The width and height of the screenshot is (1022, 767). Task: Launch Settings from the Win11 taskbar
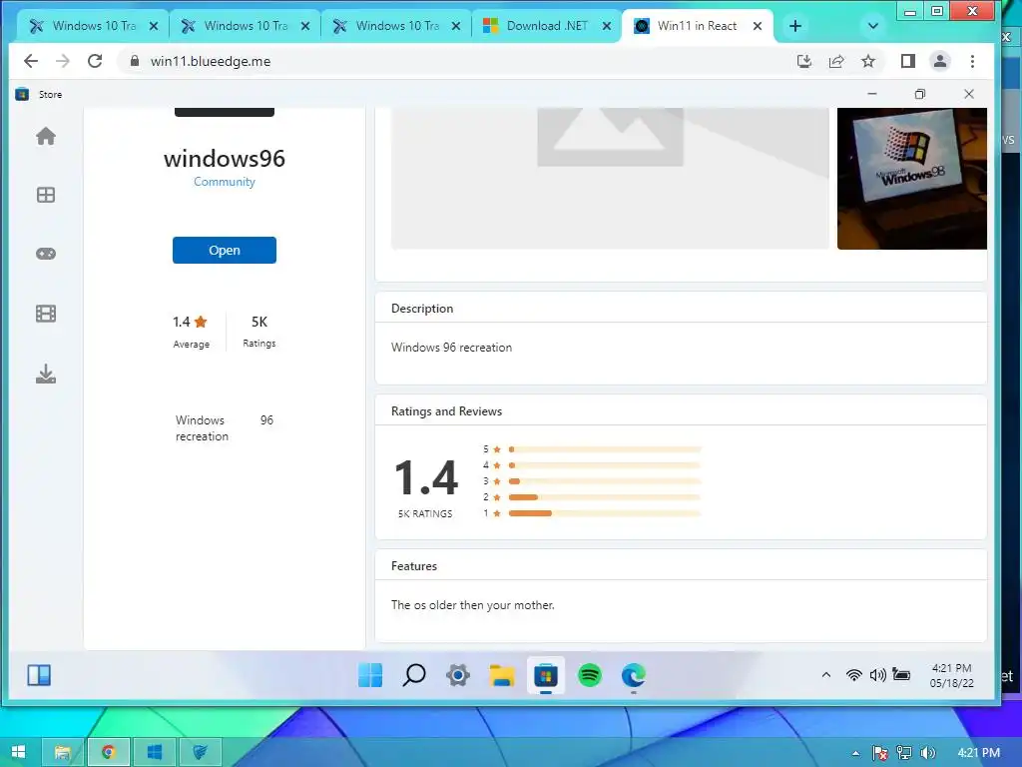[x=457, y=675]
